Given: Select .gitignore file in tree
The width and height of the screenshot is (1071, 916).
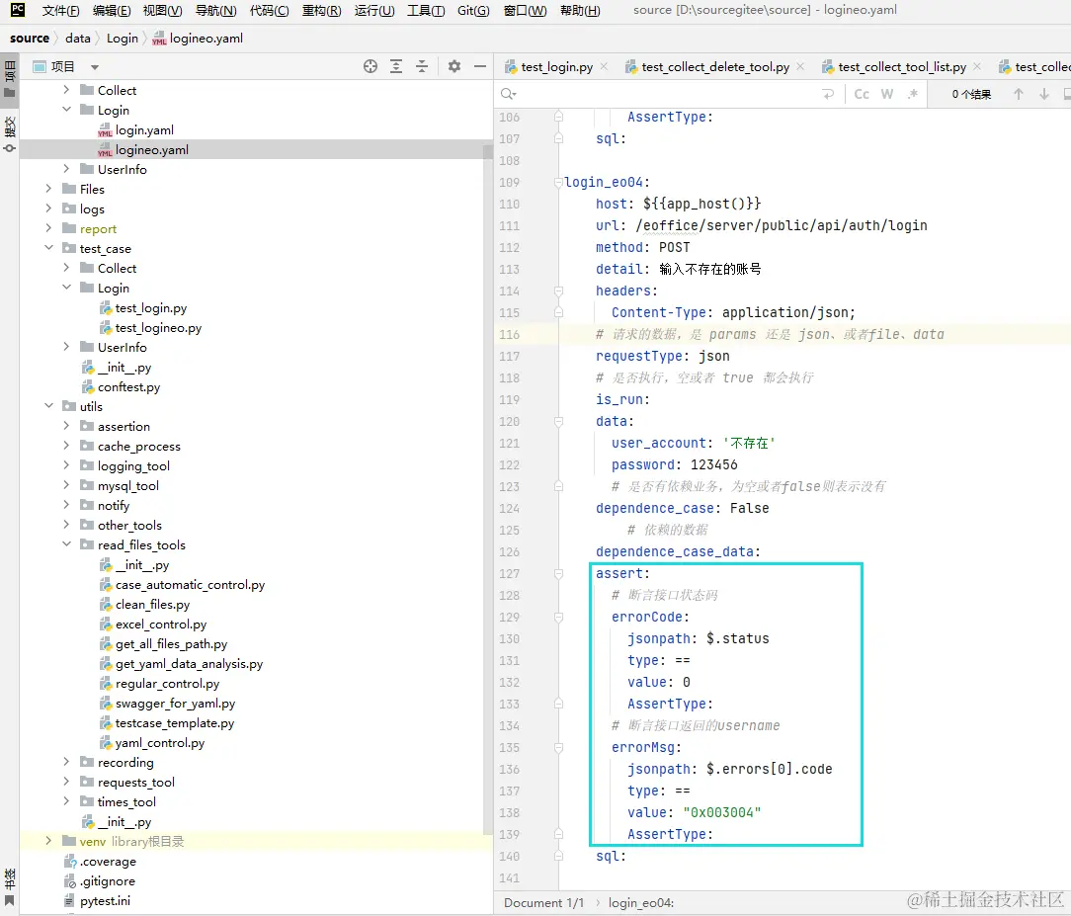Looking at the screenshot, I should pos(108,881).
